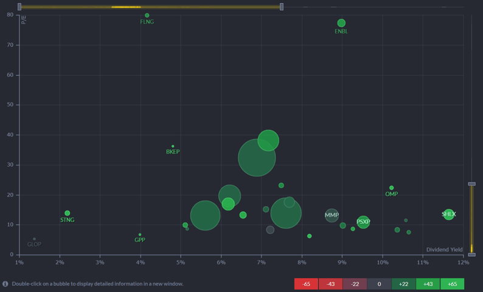Select the +65 bright green swatch

pyautogui.click(x=452, y=284)
